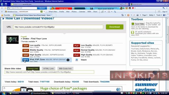The width and height of the screenshot is (169, 95).
Task: Click the search magnifier in browser search box
Action: (165, 4)
